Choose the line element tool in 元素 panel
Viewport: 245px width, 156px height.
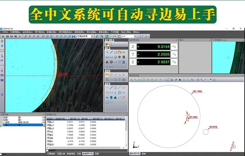click(111, 52)
